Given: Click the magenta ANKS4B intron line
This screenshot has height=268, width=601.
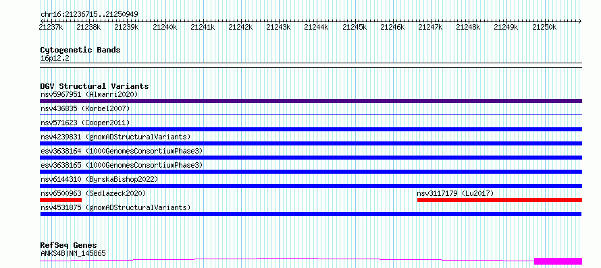Looking at the screenshot, I should (287, 259).
